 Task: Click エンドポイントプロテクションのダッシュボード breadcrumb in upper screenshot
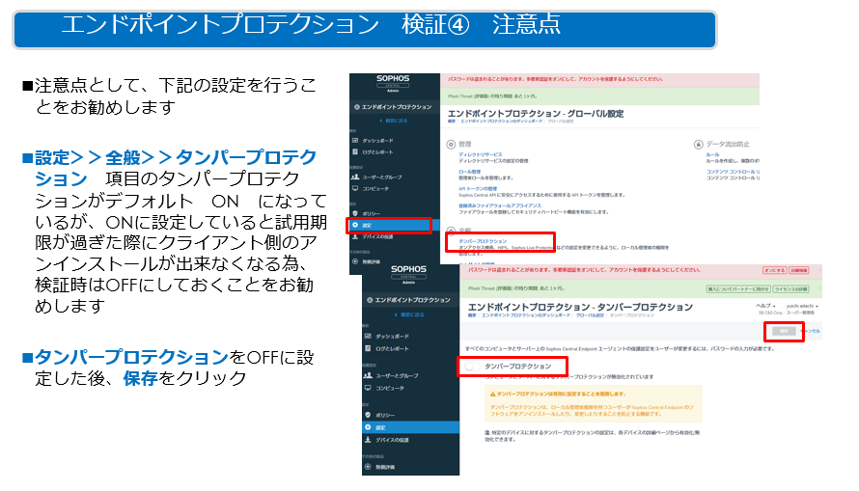(x=502, y=121)
